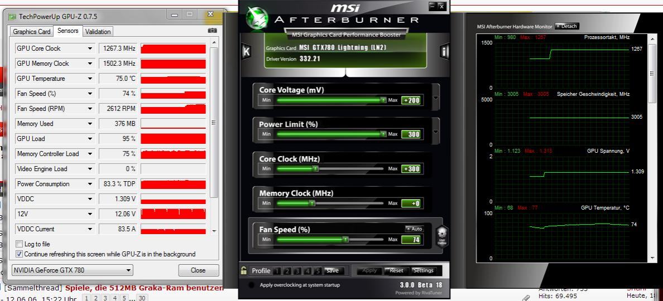Toggle the User Define fan gear icon
663x301 pixels.
click(442, 236)
